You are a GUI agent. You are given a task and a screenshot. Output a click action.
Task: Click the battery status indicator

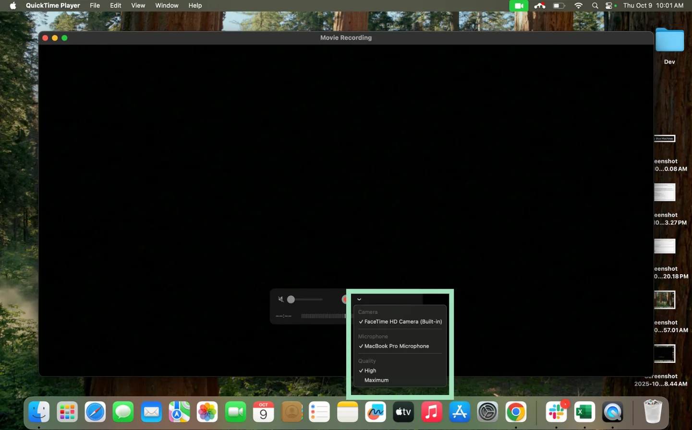coord(558,6)
